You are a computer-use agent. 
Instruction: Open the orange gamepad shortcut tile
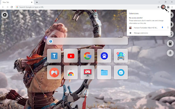[54, 72]
